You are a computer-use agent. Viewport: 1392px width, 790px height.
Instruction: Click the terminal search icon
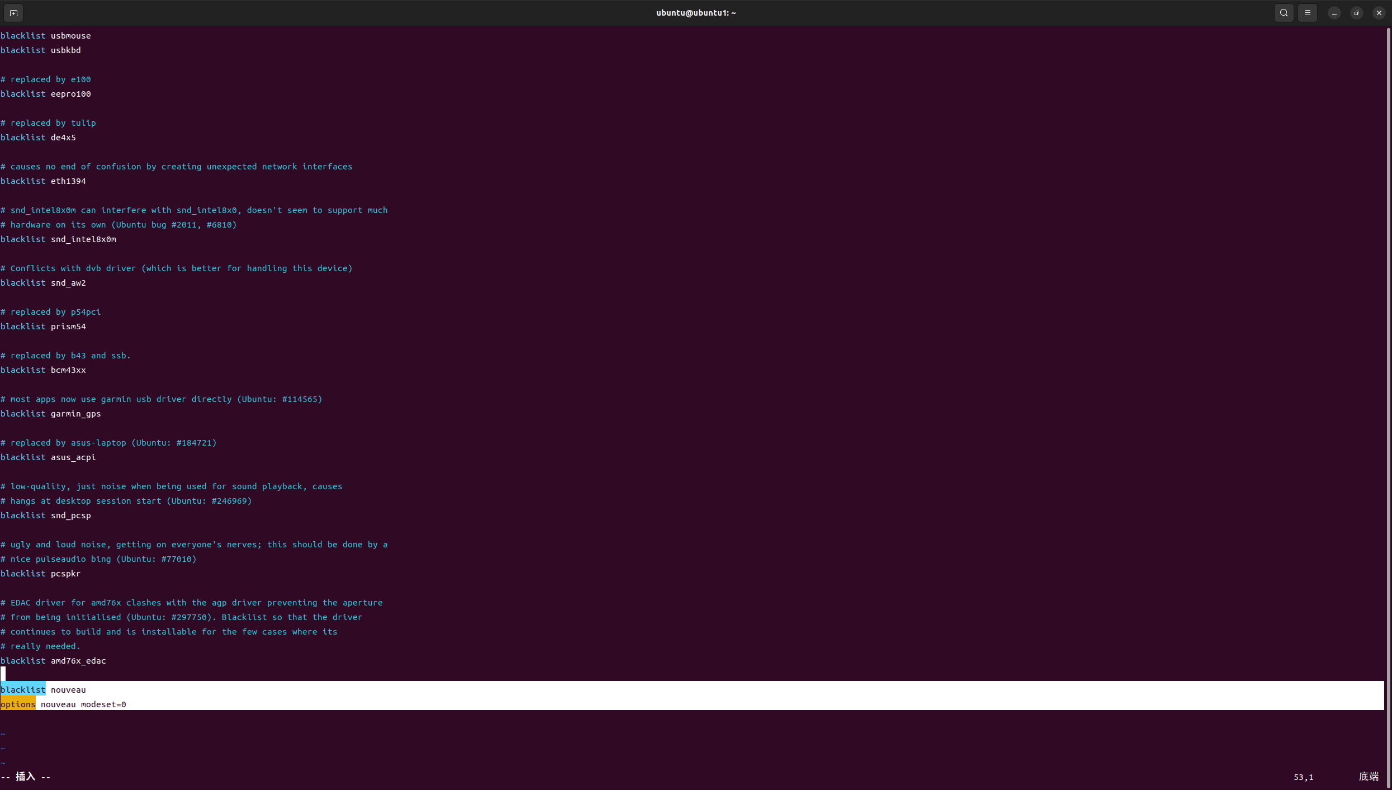(1284, 13)
